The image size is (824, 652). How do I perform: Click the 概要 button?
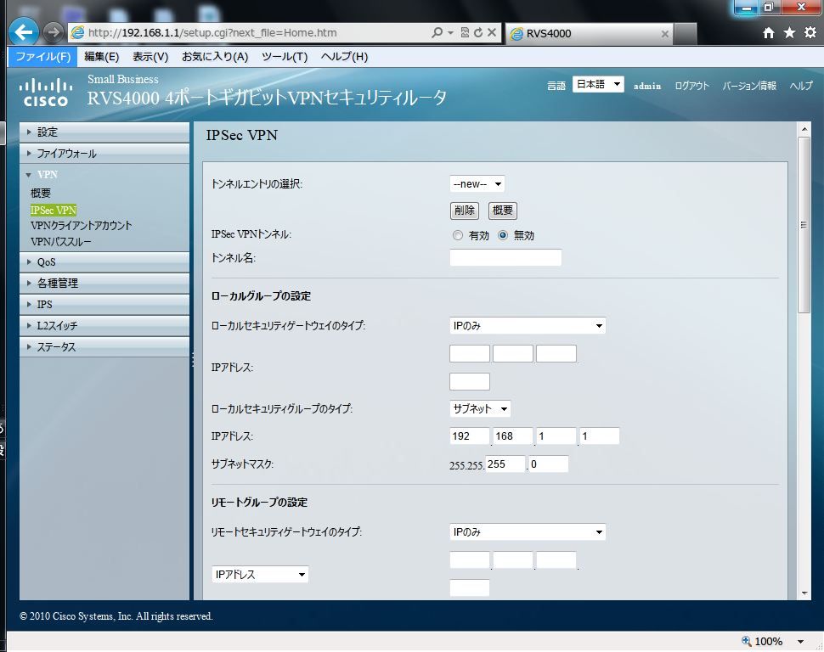pyautogui.click(x=503, y=211)
